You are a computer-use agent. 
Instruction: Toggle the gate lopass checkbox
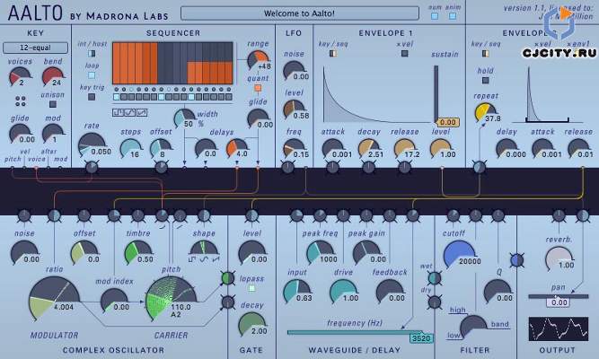[251, 288]
